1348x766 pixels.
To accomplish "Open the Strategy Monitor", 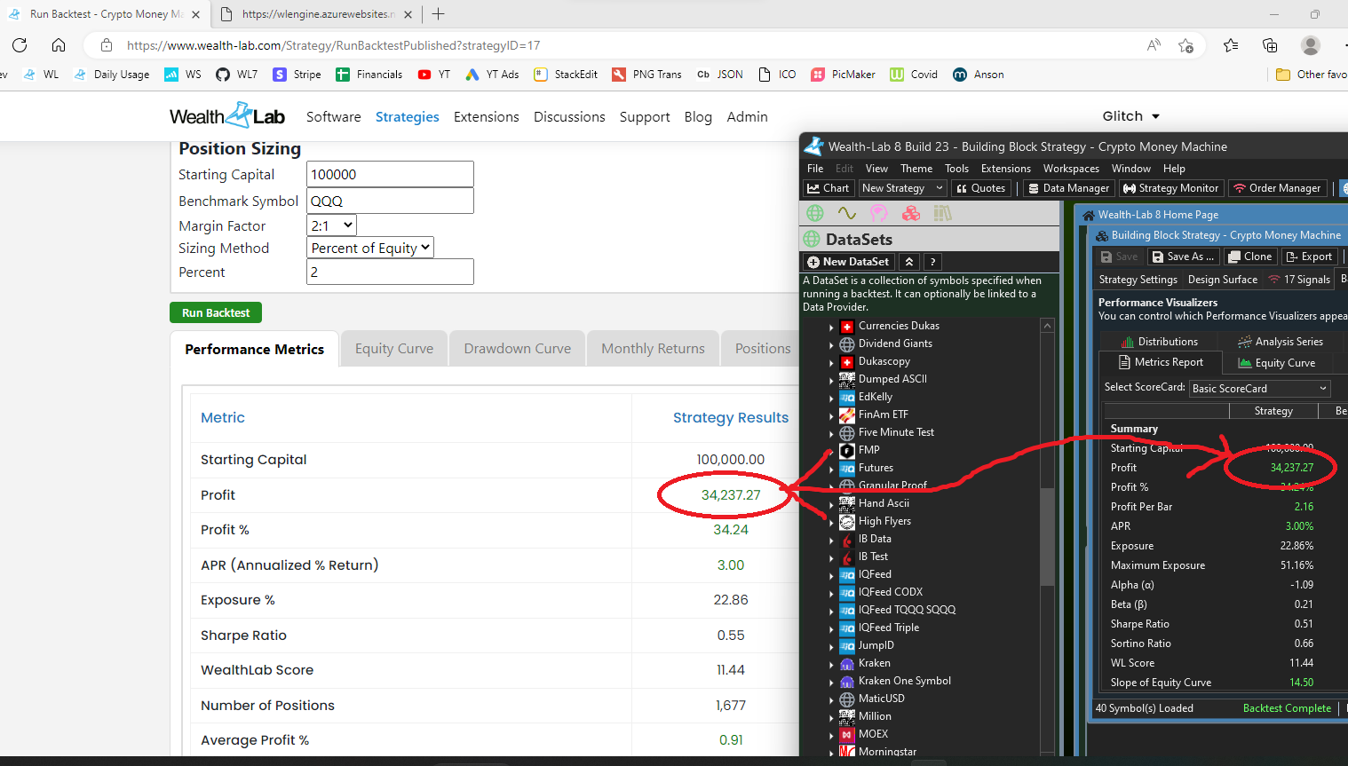I will [1170, 188].
